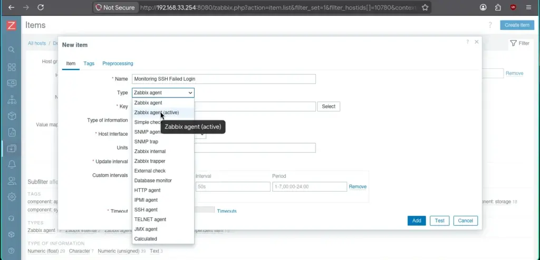Screen dimensions: 540x260
Task: Switch to the Preprocessing tab
Action: pyautogui.click(x=118, y=63)
